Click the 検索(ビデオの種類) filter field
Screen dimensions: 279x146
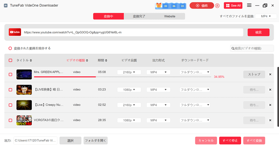[252, 48]
